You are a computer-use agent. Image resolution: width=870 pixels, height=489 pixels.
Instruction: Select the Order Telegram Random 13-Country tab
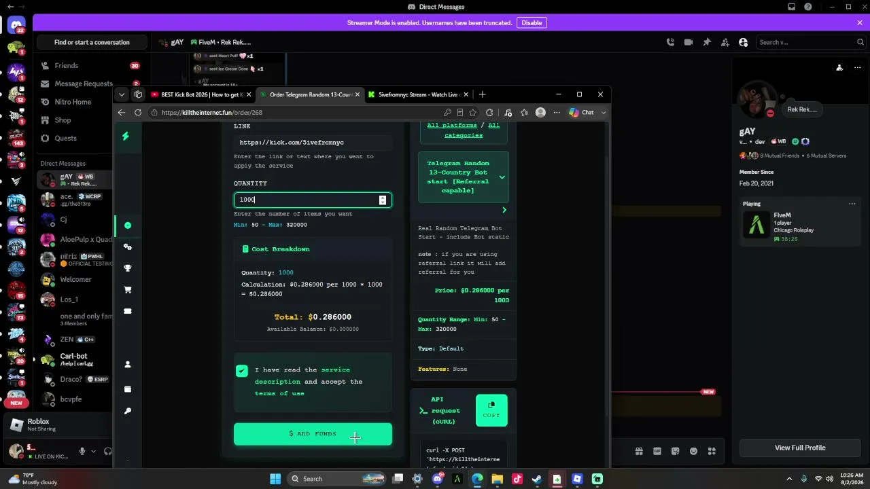click(310, 94)
